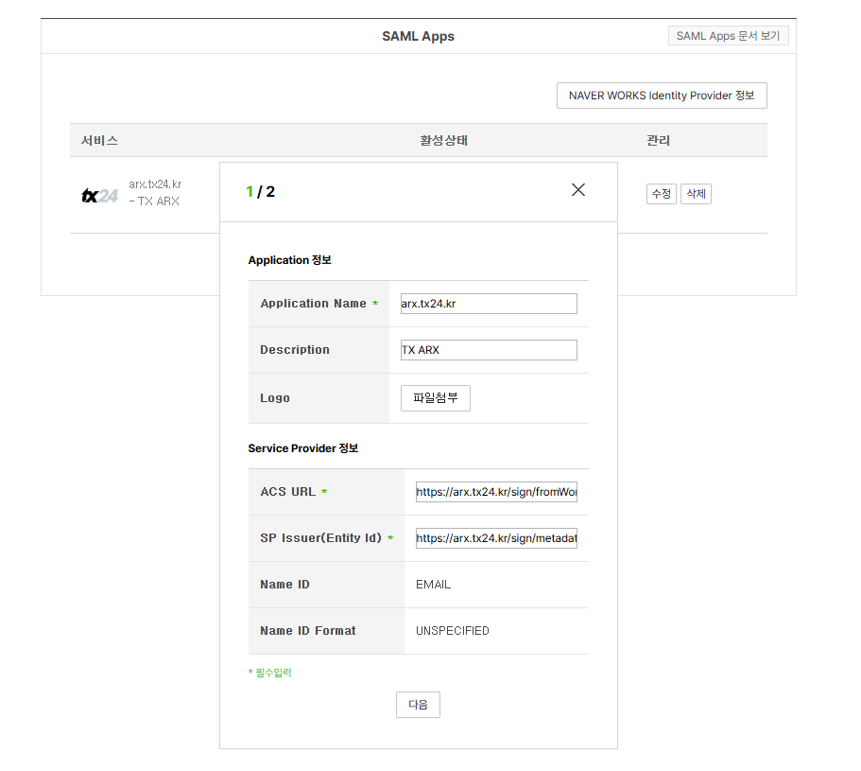
Task: Select the SP Issuer(Entity Id) input field
Action: (x=496, y=538)
